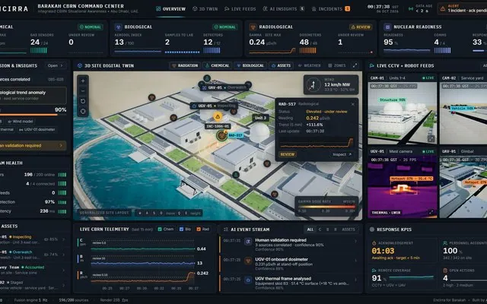Image resolution: width=487 pixels, height=304 pixels.
Task: Expand the Overwatch asset row chevron
Action: tap(63, 255)
